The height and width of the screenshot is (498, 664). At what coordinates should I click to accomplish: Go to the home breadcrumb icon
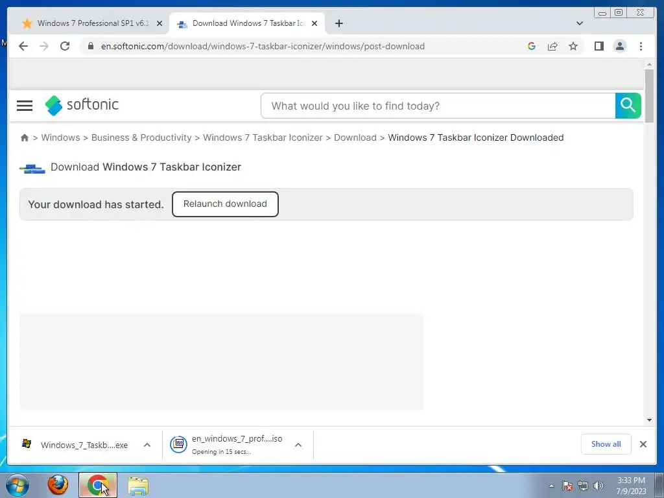click(25, 137)
